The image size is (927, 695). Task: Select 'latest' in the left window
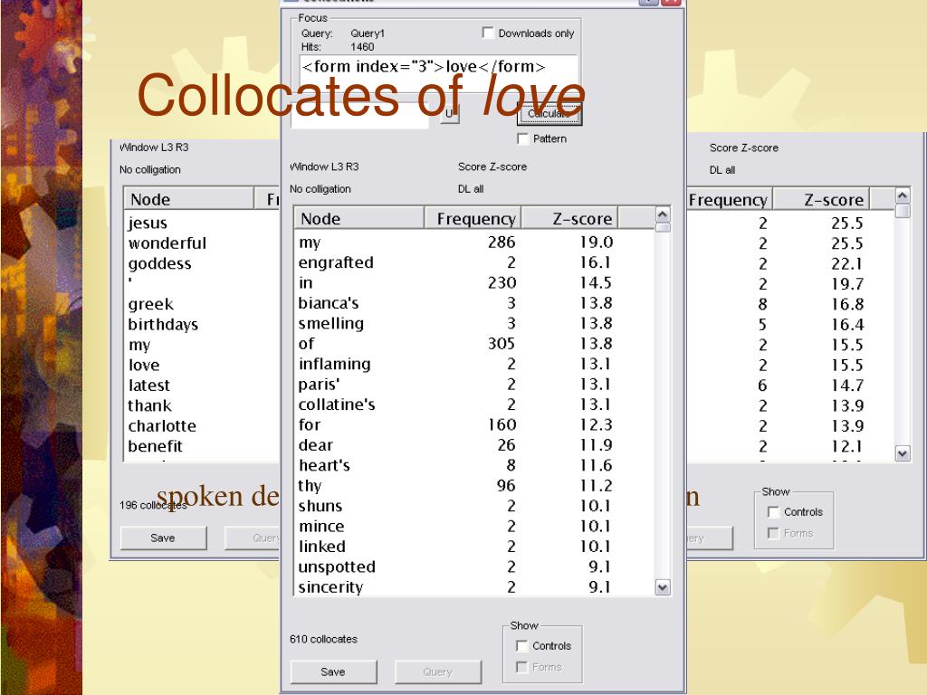pos(149,386)
